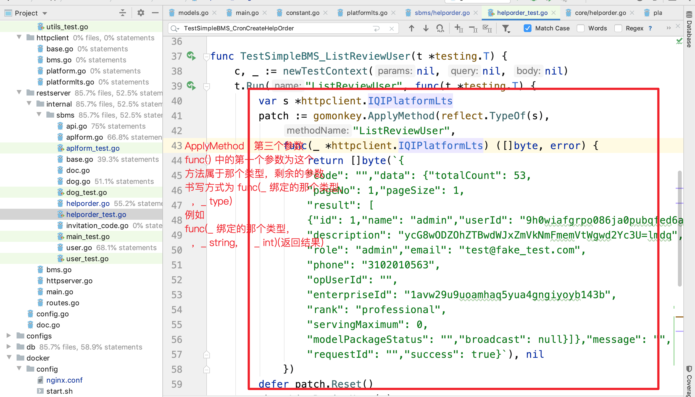
Task: Open aplform_test.go file
Action: 93,148
